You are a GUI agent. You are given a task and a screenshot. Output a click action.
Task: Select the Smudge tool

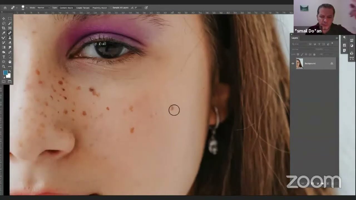pyautogui.click(x=10, y=47)
